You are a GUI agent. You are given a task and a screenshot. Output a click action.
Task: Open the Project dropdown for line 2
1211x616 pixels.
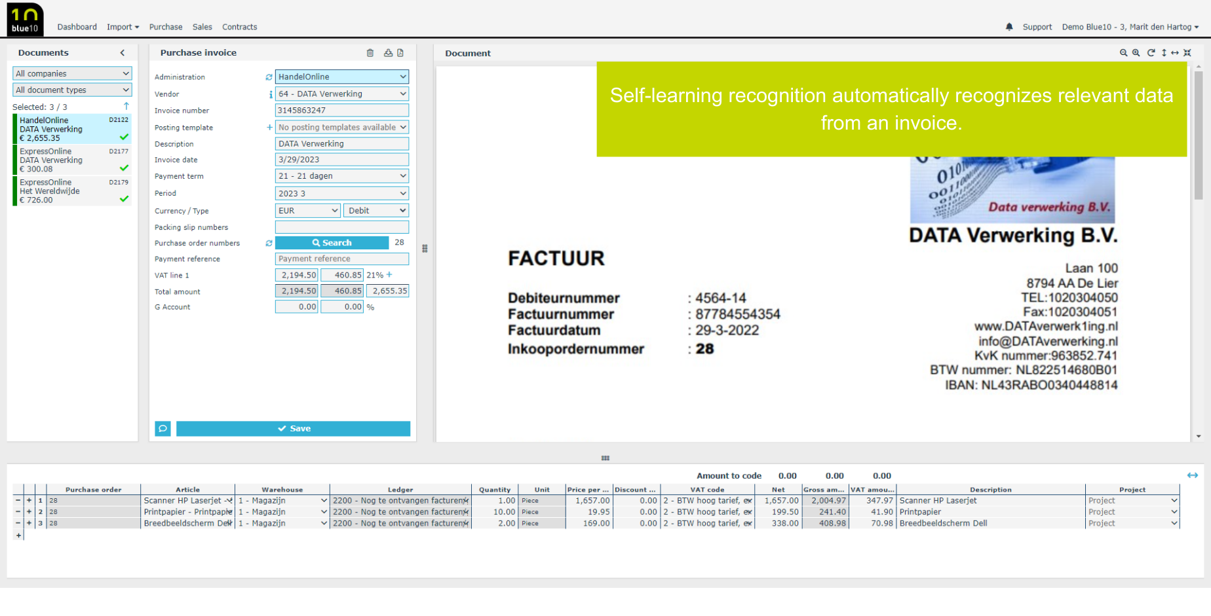coord(1132,512)
